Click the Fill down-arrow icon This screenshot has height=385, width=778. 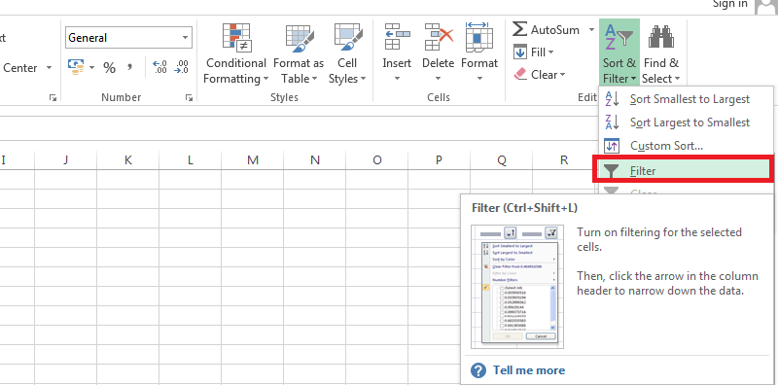520,52
